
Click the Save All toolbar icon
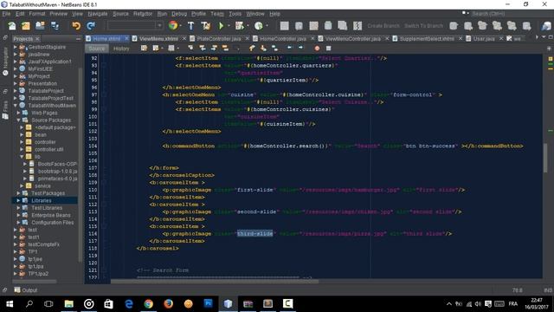coord(55,26)
